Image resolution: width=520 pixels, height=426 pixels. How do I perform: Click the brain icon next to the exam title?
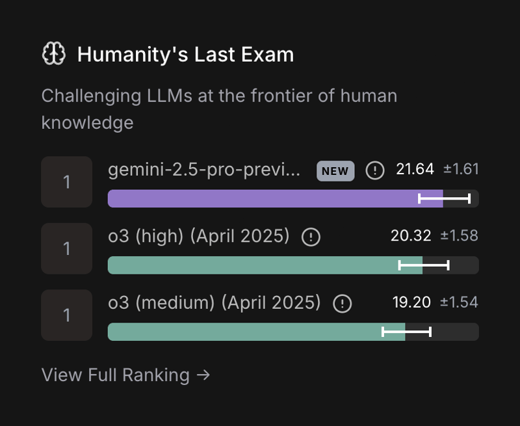coord(55,53)
